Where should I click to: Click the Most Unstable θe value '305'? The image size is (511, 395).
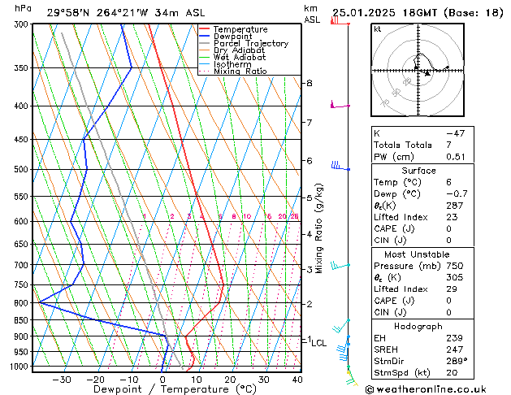pos(455,277)
